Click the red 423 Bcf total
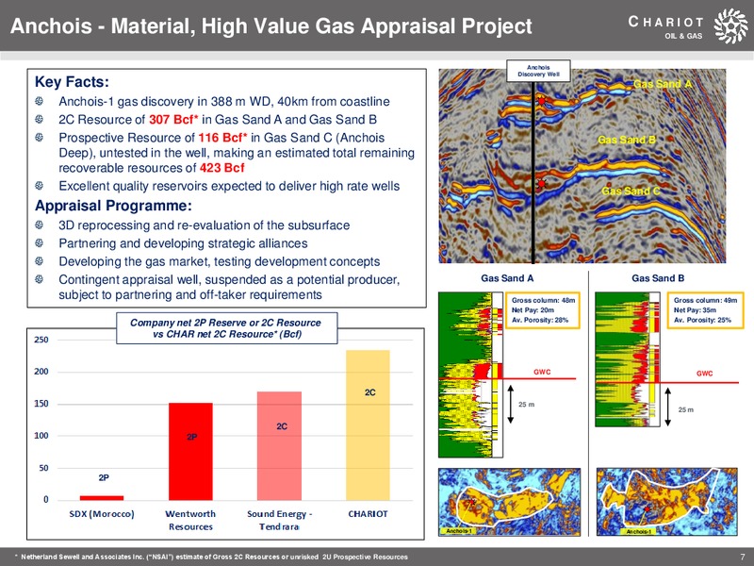Image resolution: width=754 pixels, height=566 pixels. point(222,168)
